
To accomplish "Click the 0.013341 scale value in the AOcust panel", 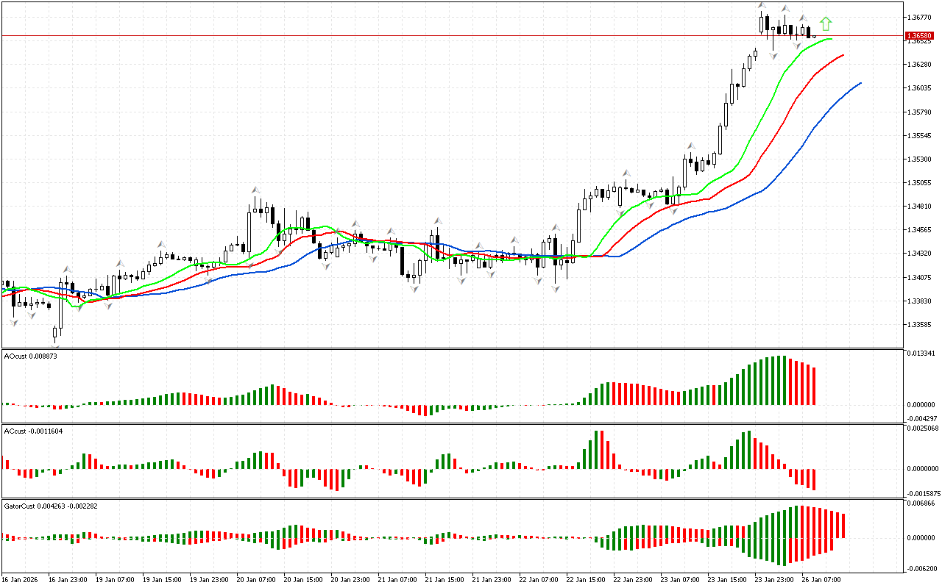I will tap(921, 354).
